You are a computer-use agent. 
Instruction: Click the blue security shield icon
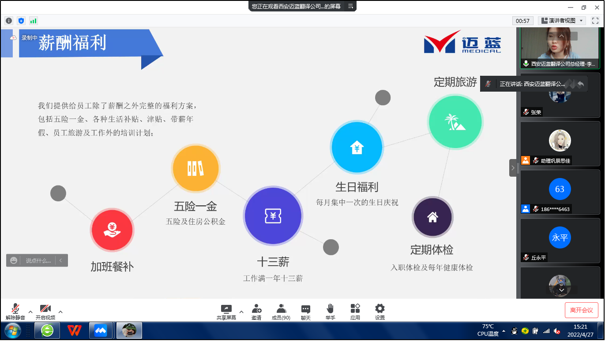click(x=21, y=21)
